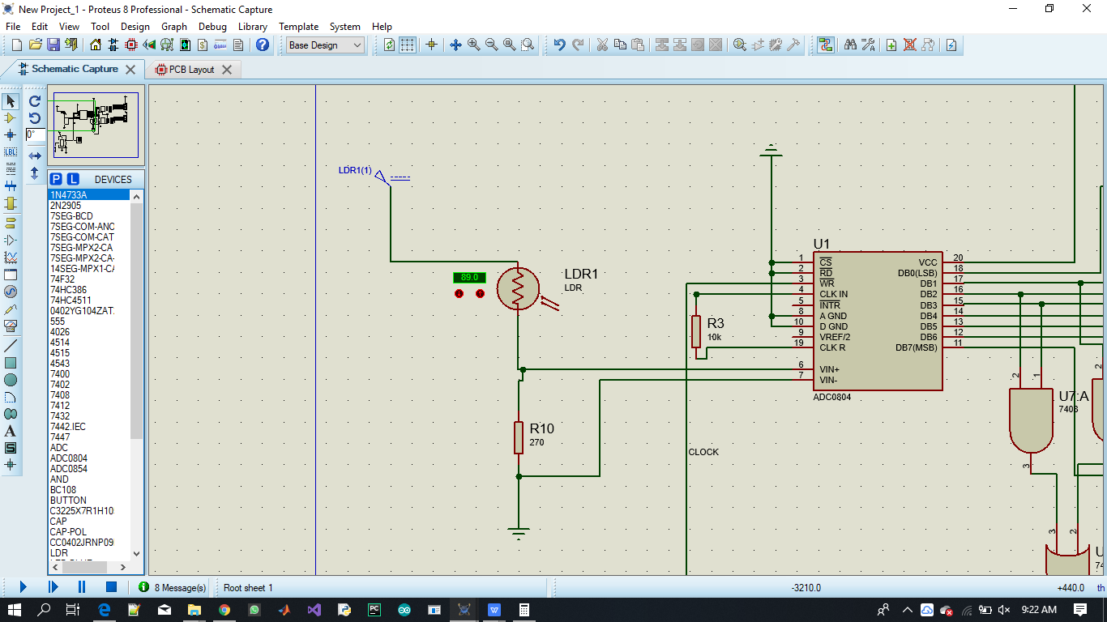Undo the last change

point(559,45)
